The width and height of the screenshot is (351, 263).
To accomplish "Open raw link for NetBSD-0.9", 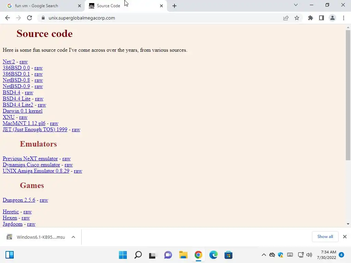I will [x=38, y=86].
